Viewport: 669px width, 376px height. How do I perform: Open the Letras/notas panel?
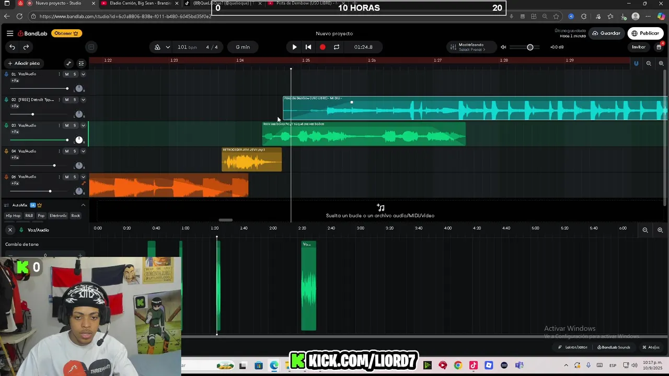[x=573, y=347]
